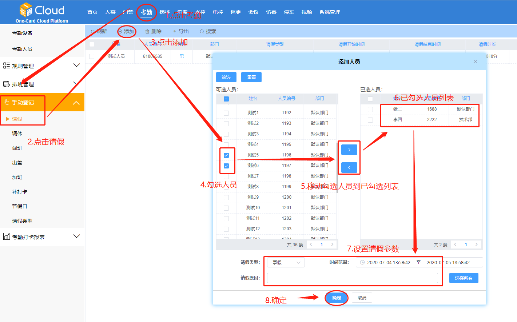517x322 pixels.
Task: Expand the 规则管理 section
Action: [x=76, y=65]
